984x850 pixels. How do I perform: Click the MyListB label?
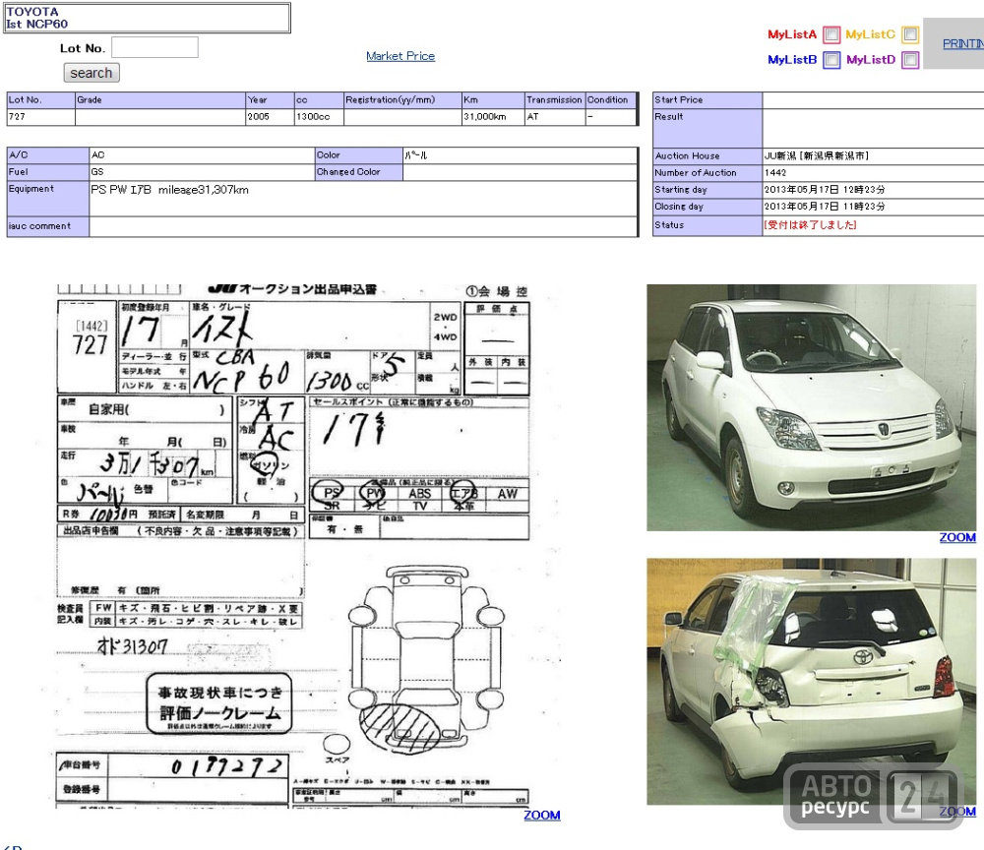pos(792,60)
